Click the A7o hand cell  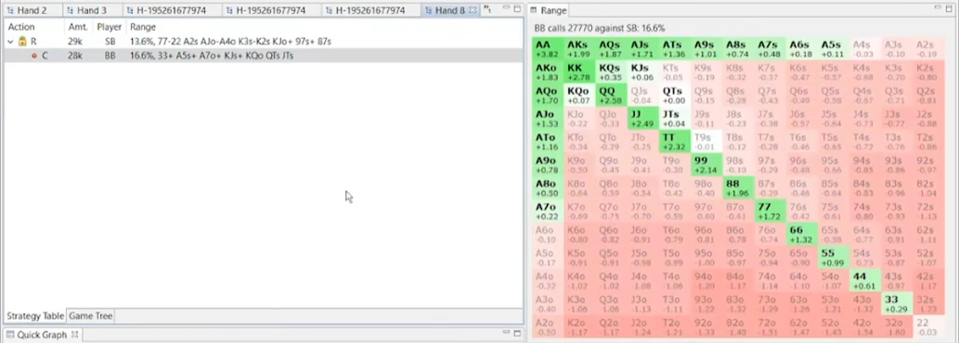pyautogui.click(x=548, y=211)
